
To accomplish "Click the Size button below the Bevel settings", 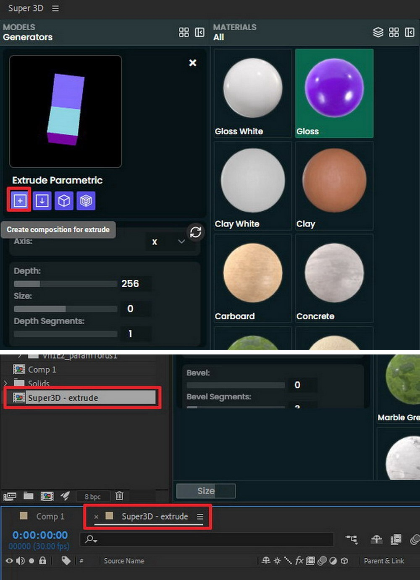I will click(x=206, y=491).
